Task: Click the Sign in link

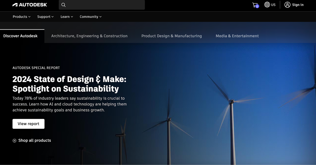Action: [x=298, y=5]
